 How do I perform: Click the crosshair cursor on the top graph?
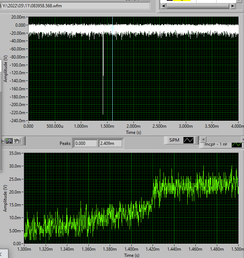pos(112,28)
